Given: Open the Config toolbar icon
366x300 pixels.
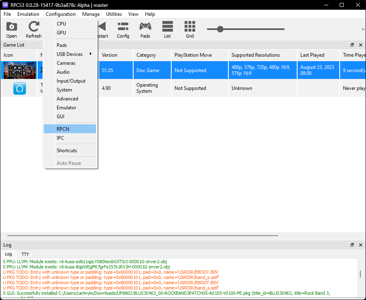Looking at the screenshot, I should pyautogui.click(x=123, y=30).
